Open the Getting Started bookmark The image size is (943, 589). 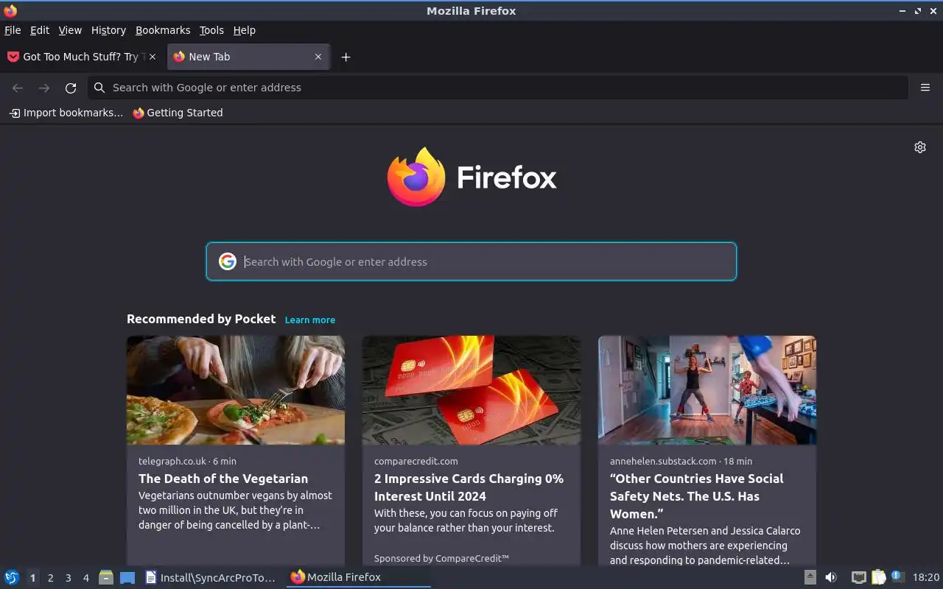pos(178,113)
